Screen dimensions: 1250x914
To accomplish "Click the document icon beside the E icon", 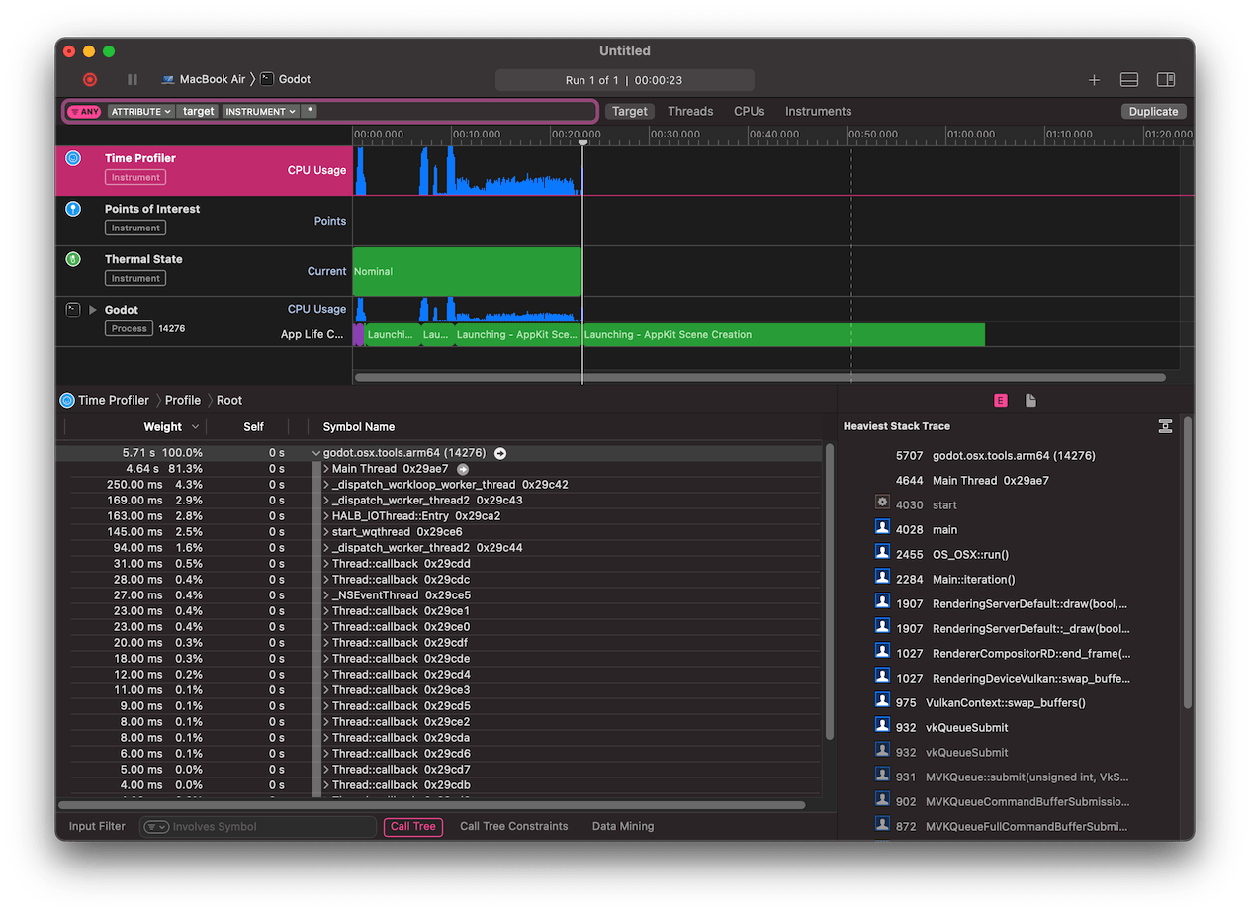I will (x=1029, y=400).
